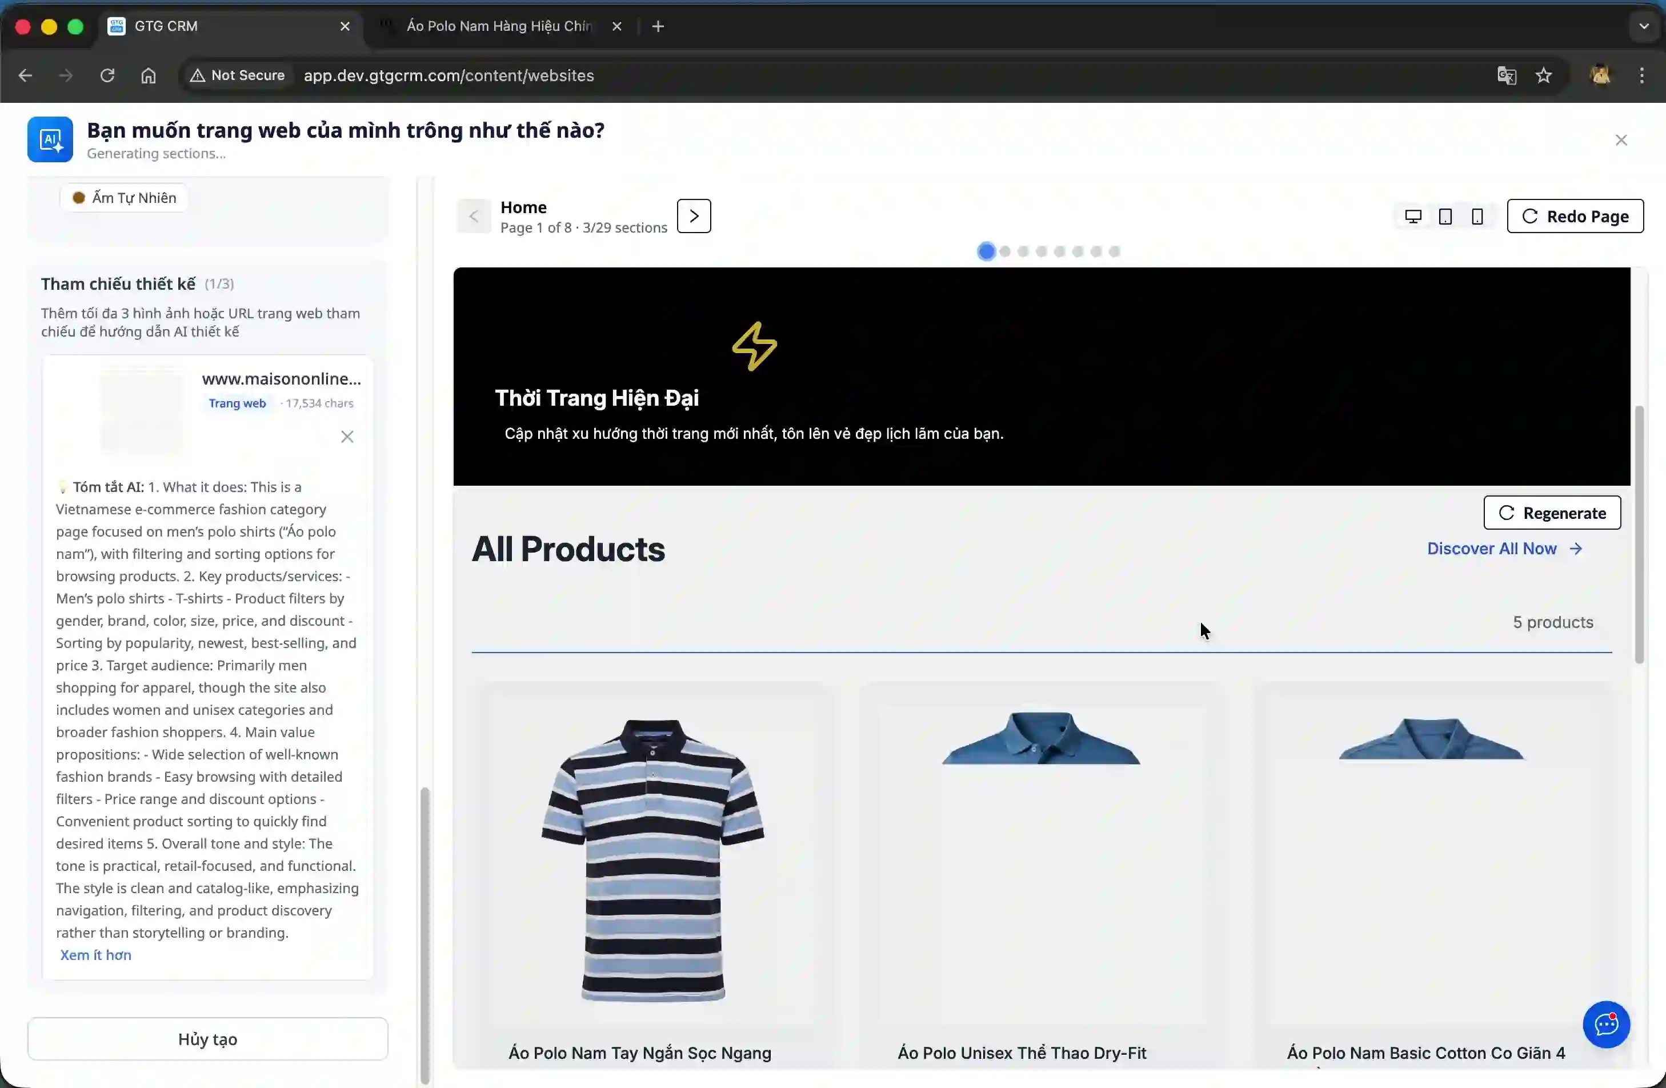Open the tab search dropdown arrow
1666x1088 pixels.
pyautogui.click(x=1643, y=26)
